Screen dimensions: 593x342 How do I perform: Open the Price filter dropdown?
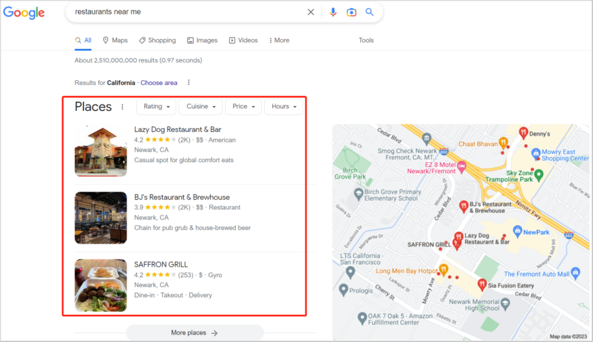(x=243, y=107)
